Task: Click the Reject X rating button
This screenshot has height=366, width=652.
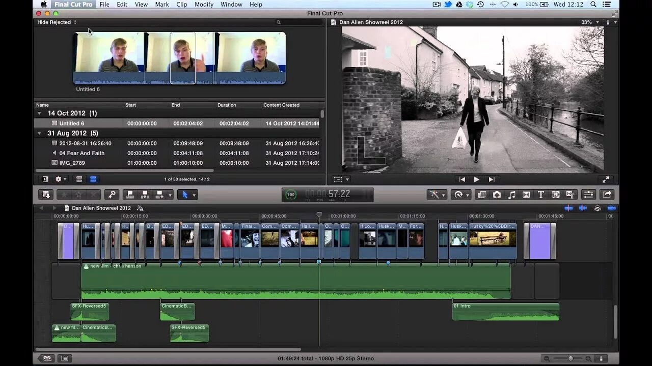Action: click(94, 195)
